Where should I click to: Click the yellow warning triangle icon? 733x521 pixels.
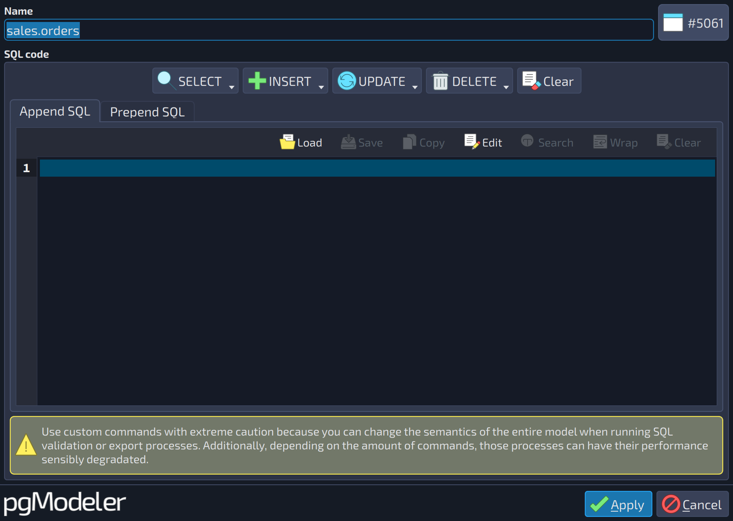point(26,445)
